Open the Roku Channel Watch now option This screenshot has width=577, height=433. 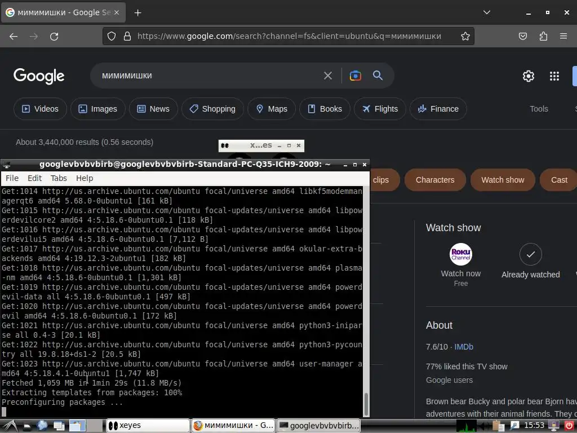pyautogui.click(x=461, y=265)
